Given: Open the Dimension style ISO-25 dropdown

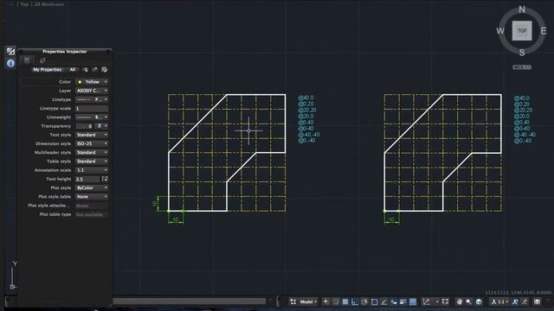Looking at the screenshot, I should click(92, 143).
